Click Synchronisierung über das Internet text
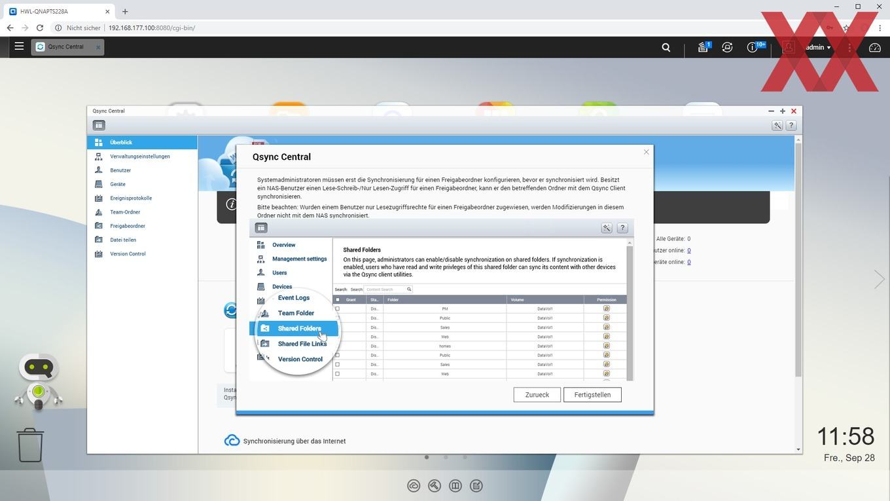 [294, 441]
